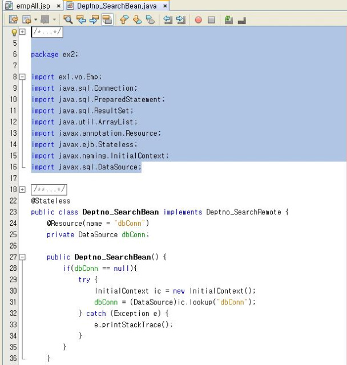Click 'catch (Exception e)' on line 32
The height and width of the screenshot is (365, 347).
(123, 313)
